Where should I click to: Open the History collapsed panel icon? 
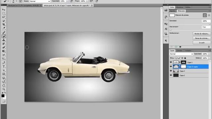(166, 17)
